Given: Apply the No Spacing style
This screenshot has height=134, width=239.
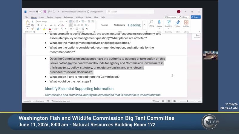Looking at the screenshot, I should tap(119, 25).
